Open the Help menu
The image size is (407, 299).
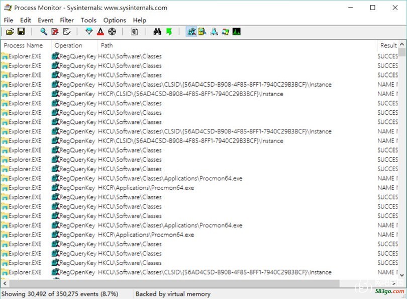coord(140,20)
